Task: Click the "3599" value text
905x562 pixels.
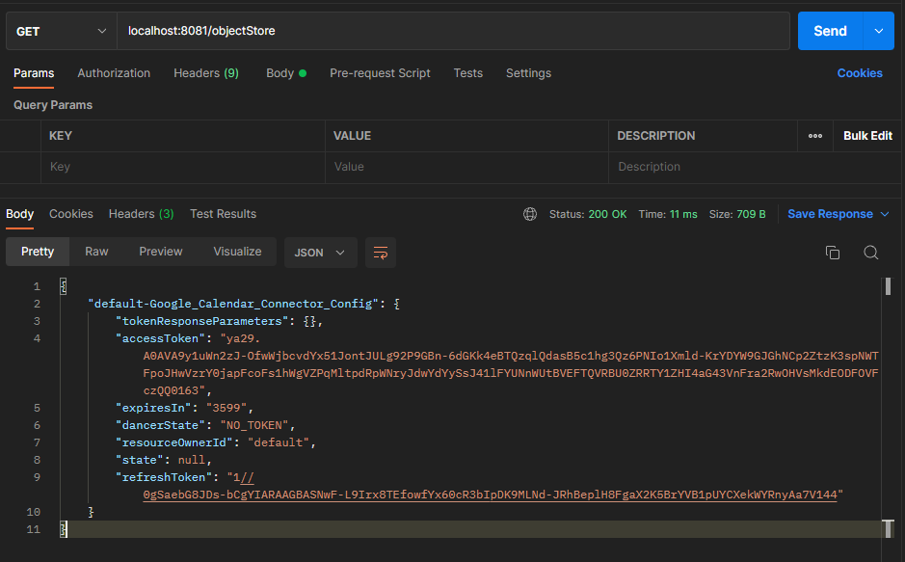Action: tap(226, 408)
